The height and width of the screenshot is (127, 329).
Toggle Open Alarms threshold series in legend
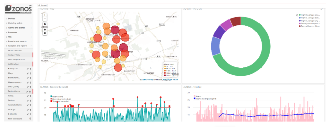click(x=61, y=99)
